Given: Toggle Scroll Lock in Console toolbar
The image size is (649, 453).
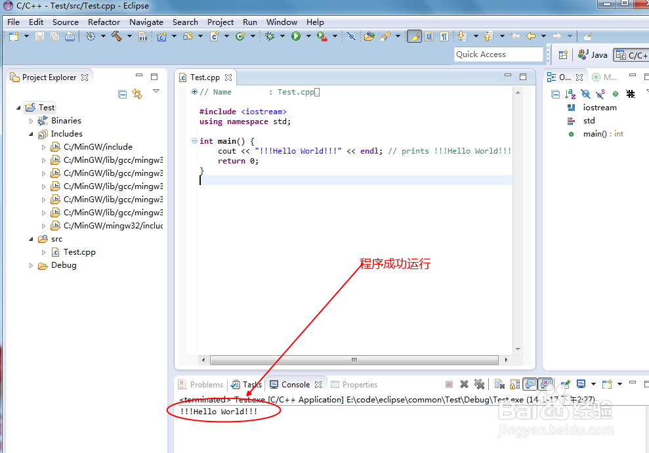Looking at the screenshot, I should pyautogui.click(x=515, y=384).
